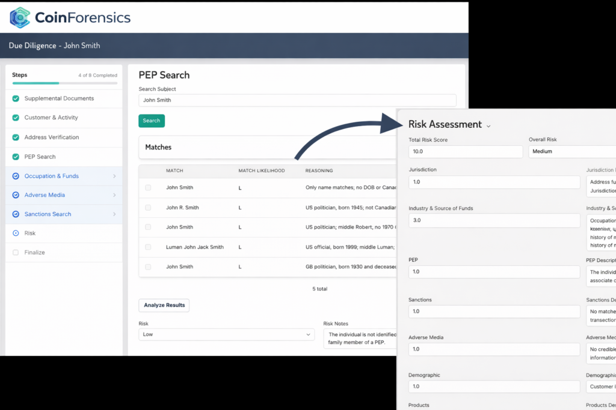Image resolution: width=616 pixels, height=410 pixels.
Task: Toggle the Finalize step checkbox
Action: coord(16,253)
